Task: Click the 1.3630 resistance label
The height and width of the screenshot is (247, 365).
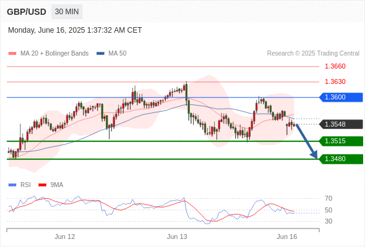Action: click(x=335, y=82)
